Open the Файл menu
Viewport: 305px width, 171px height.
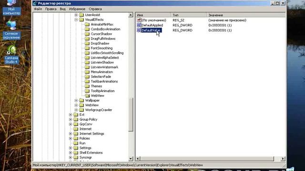tap(38, 9)
